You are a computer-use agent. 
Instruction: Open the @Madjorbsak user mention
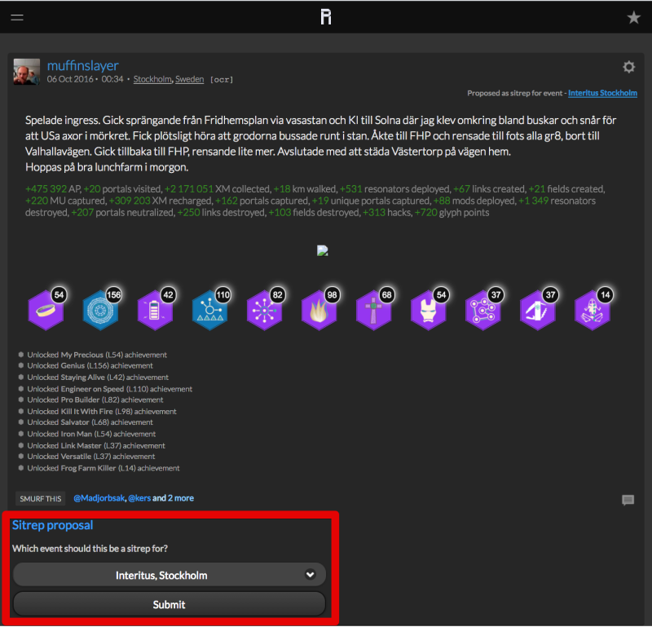tap(99, 498)
